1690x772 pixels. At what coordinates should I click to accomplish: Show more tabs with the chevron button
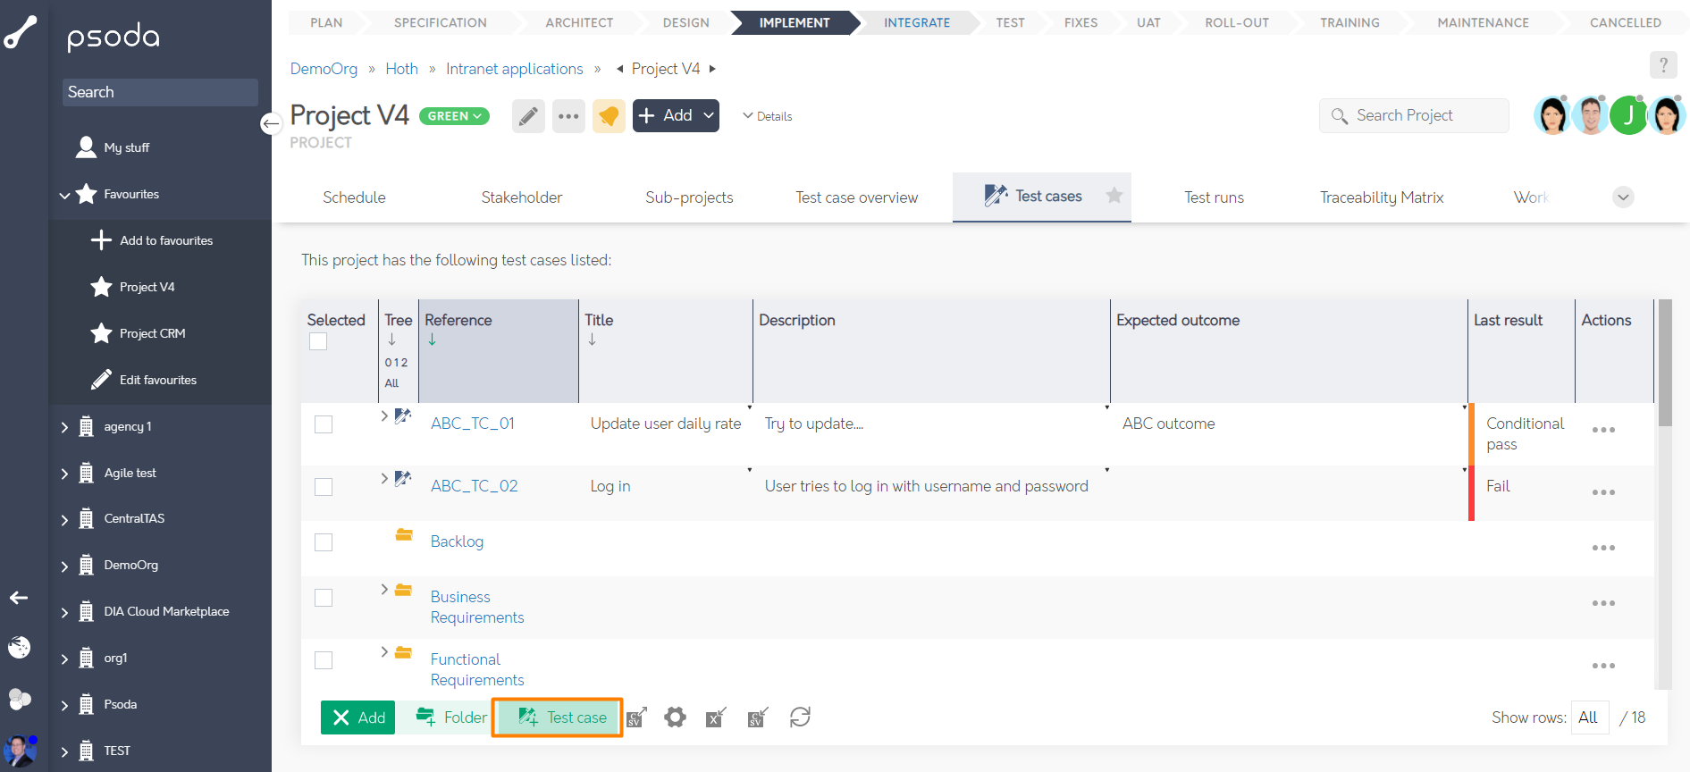(1623, 197)
